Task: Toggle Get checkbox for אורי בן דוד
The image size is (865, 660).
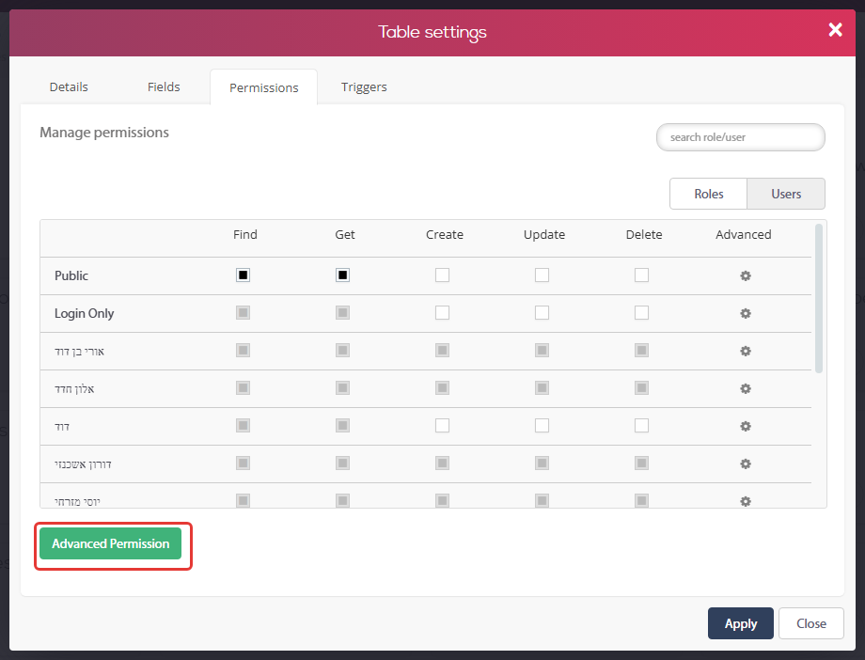Action: tap(342, 350)
